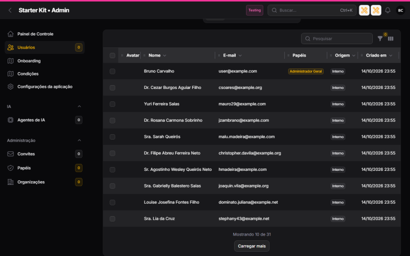410x256 pixels.
Task: Open Condições in sidebar
Action: pos(44,74)
